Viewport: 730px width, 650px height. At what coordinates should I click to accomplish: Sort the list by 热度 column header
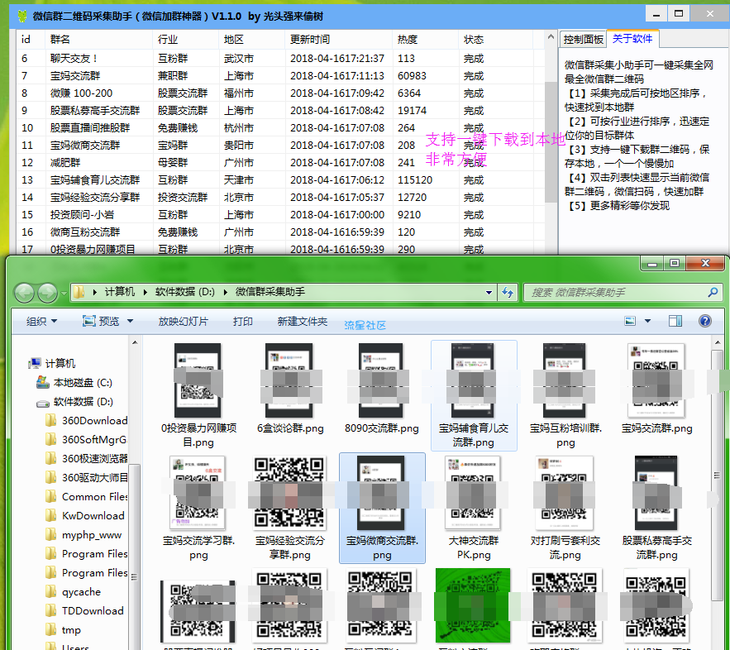click(426, 40)
